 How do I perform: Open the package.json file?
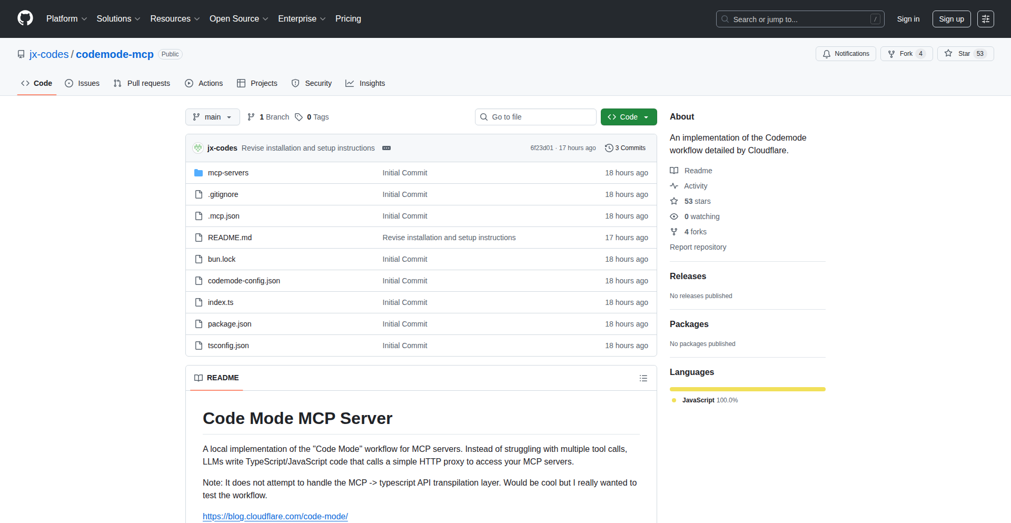click(230, 324)
